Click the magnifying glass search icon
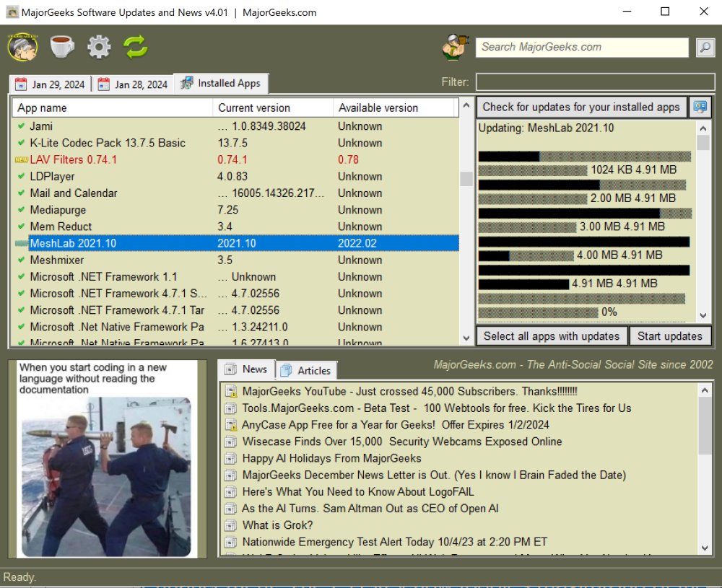Screen dimensions: 722x588 coord(704,47)
